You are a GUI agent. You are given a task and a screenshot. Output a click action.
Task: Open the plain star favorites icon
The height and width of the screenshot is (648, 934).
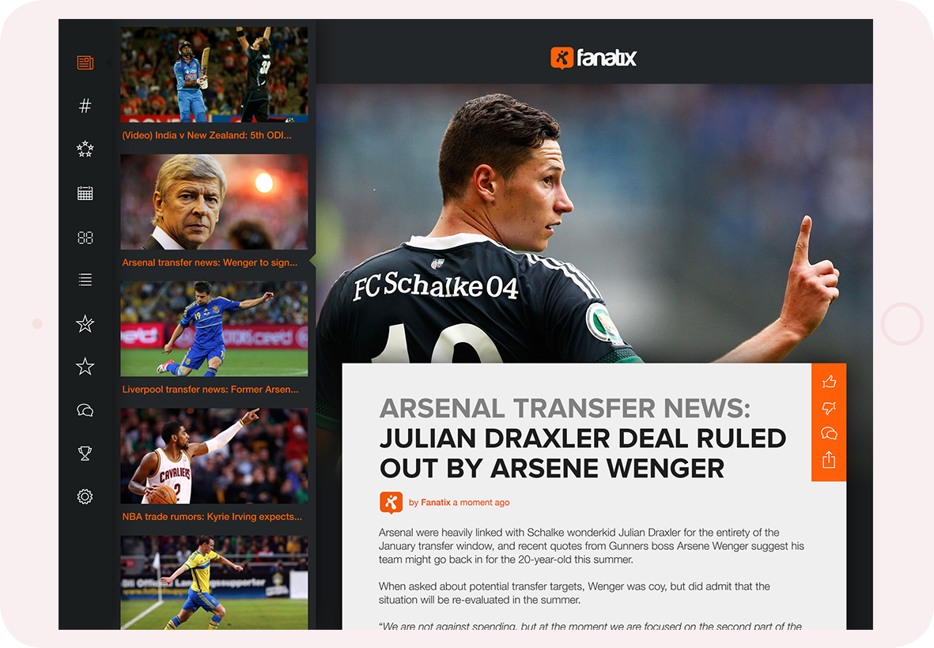(x=85, y=367)
